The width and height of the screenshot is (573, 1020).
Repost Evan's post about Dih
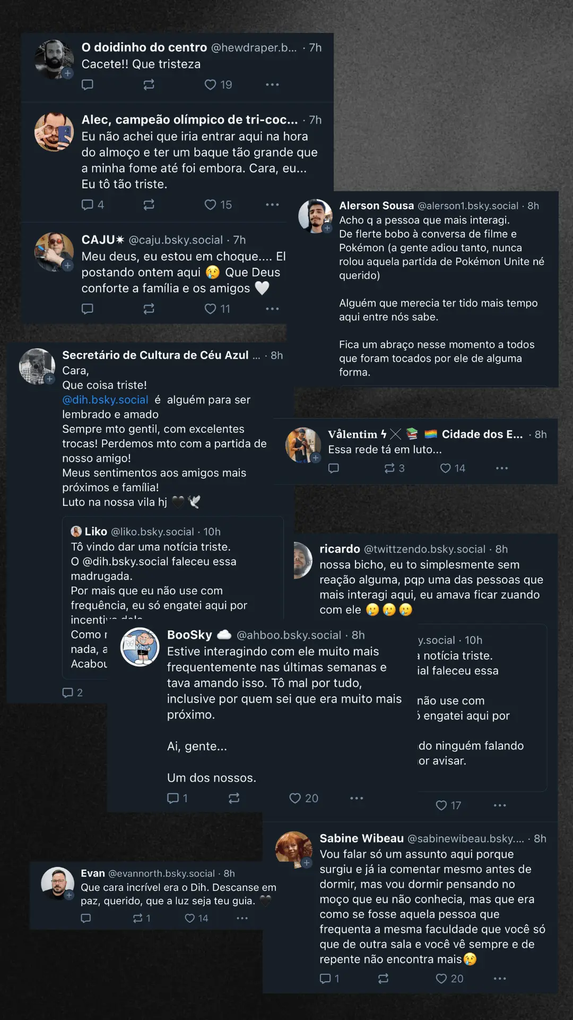[142, 918]
